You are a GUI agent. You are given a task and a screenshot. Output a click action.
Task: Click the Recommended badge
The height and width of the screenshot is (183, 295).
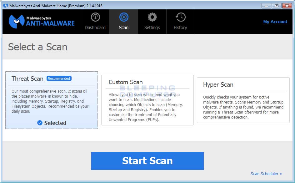[59, 78]
